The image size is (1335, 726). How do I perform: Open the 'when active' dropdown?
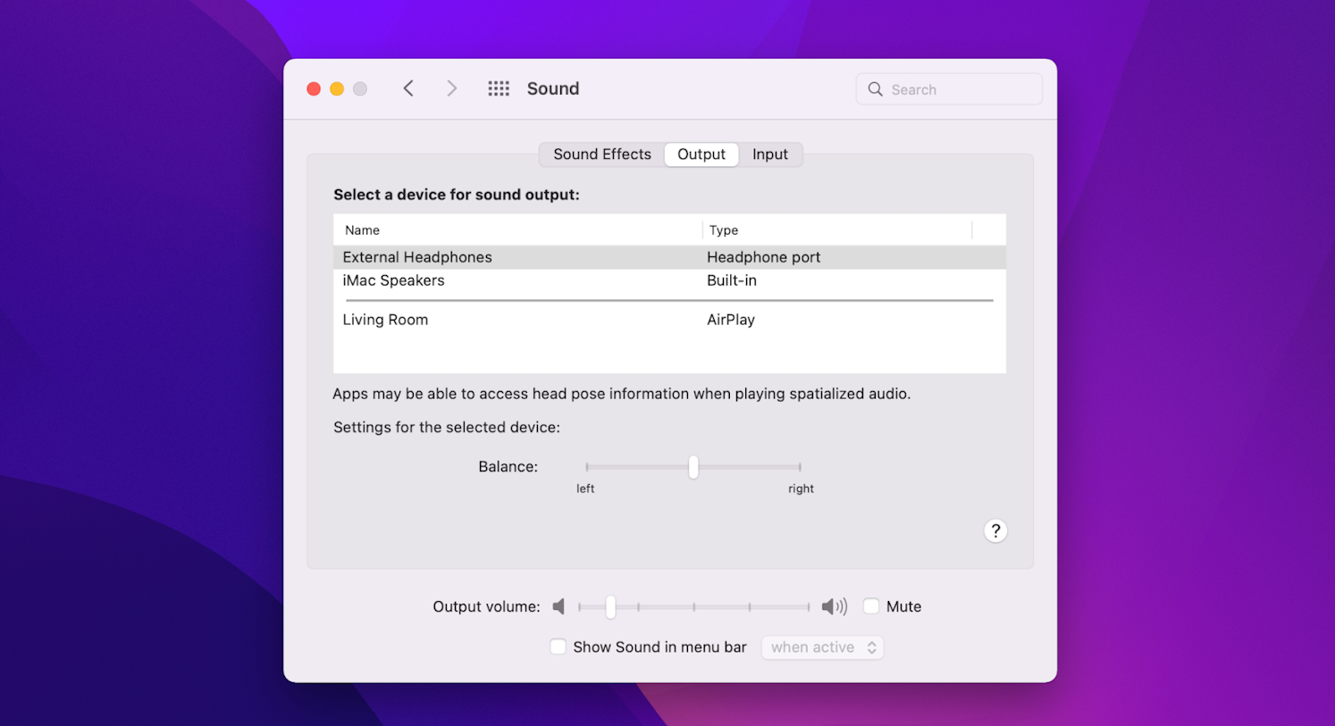(821, 647)
